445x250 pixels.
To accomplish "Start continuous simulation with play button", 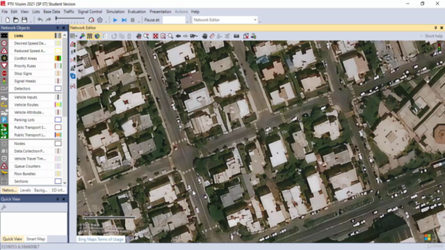I will (x=115, y=20).
